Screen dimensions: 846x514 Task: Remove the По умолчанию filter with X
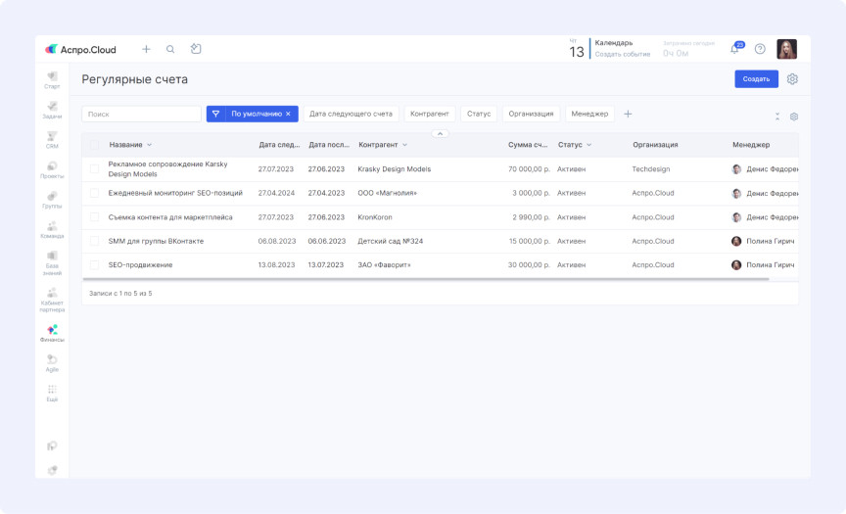pos(288,114)
